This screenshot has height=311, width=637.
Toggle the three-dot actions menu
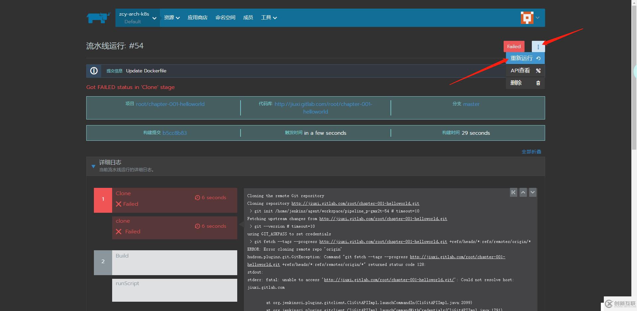538,46
